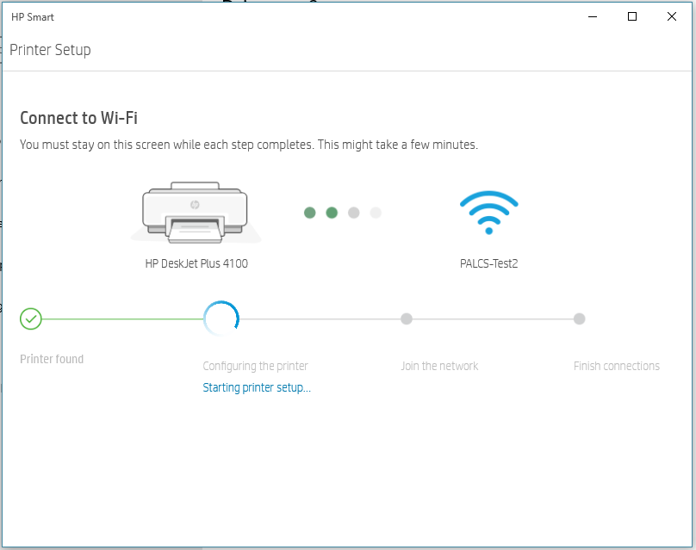Click the green completed progress line segment

pos(121,319)
